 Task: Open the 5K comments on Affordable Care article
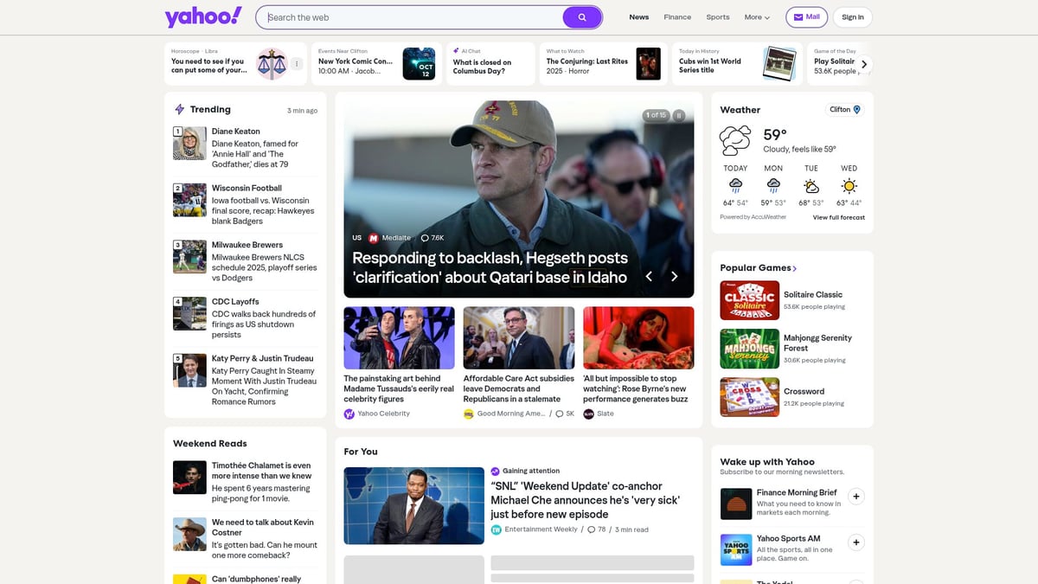click(565, 414)
